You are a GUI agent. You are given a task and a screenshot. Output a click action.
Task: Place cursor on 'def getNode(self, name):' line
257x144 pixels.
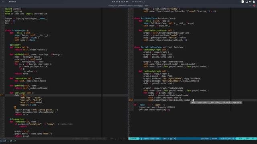(x=24, y=86)
